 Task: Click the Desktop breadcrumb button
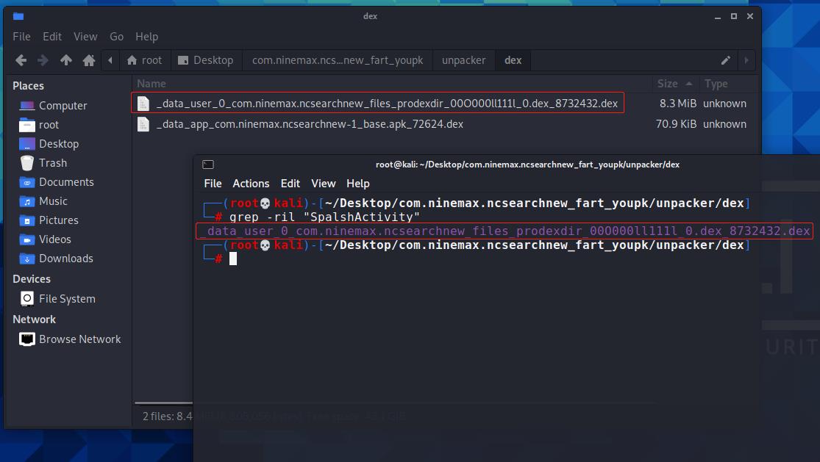206,60
